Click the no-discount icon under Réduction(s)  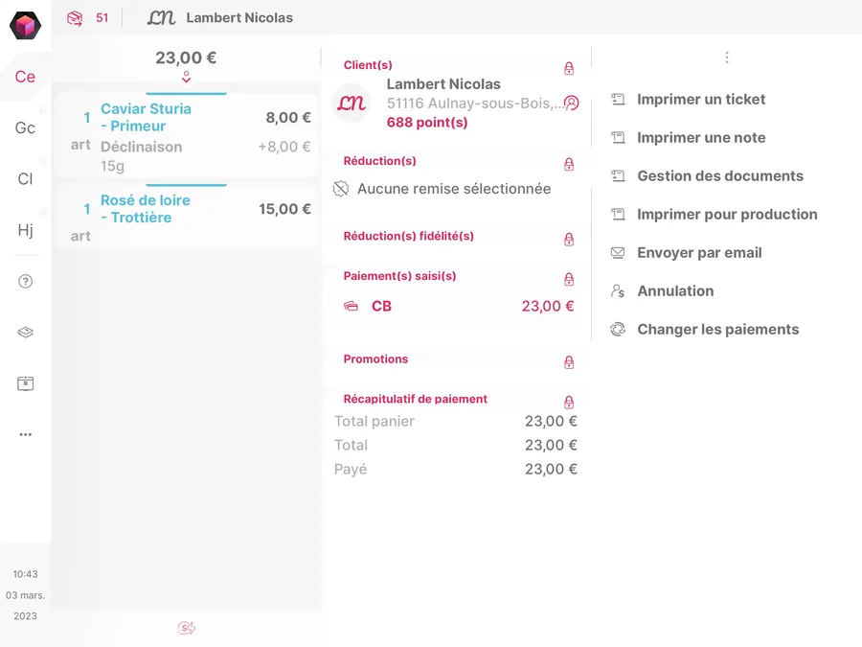click(341, 189)
